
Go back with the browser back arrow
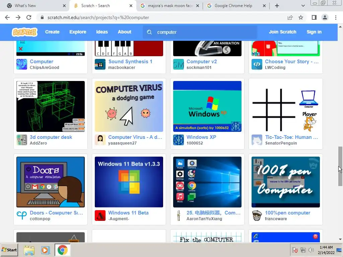tap(7, 17)
